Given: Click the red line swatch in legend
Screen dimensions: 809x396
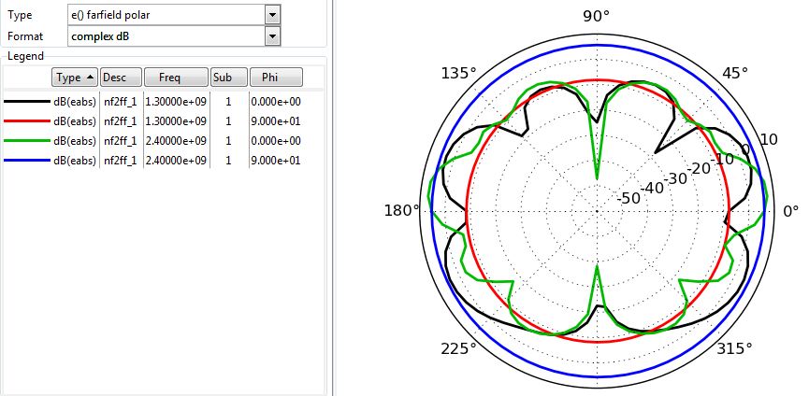Looking at the screenshot, I should pyautogui.click(x=27, y=120).
